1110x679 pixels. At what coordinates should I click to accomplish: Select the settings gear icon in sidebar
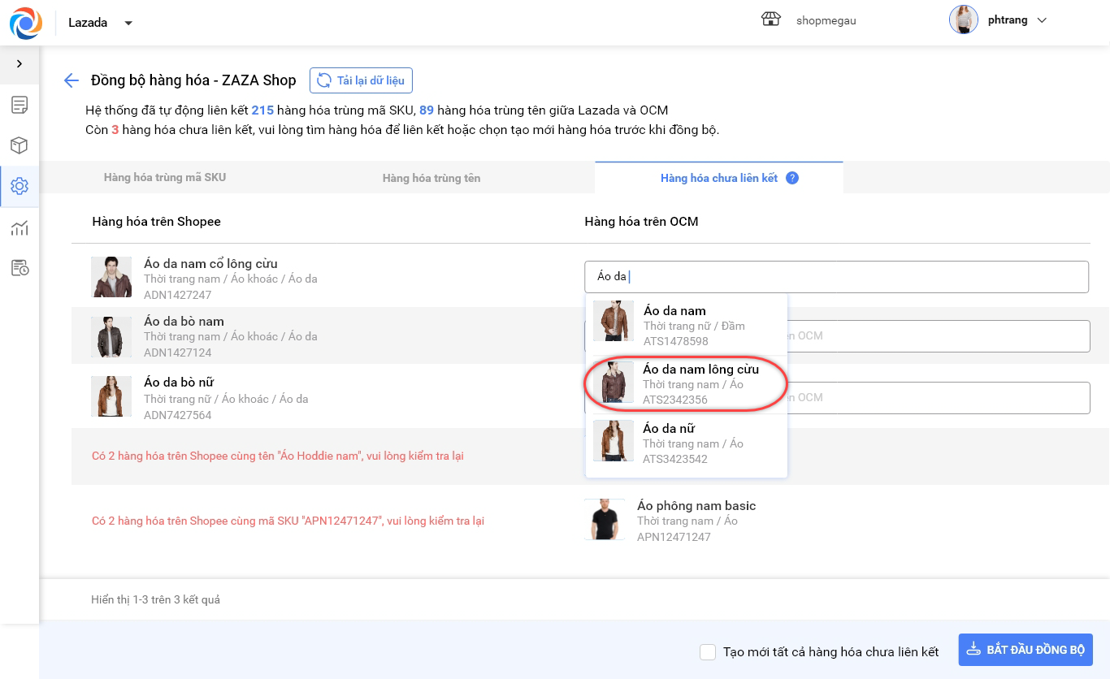point(20,186)
